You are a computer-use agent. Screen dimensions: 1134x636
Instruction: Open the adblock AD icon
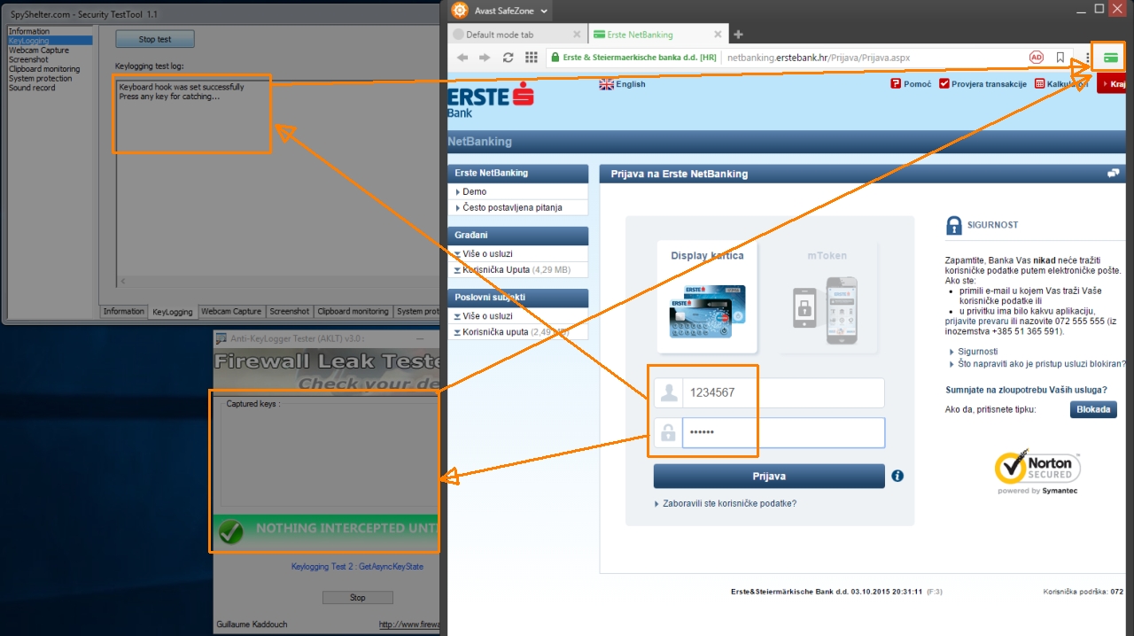1037,58
